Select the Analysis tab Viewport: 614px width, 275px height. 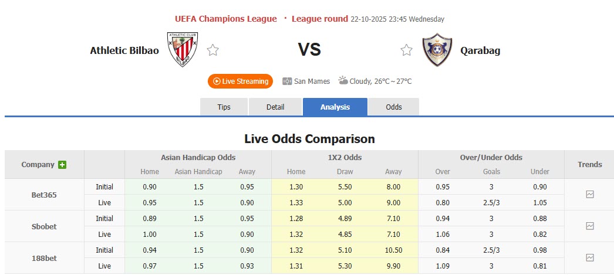click(335, 107)
